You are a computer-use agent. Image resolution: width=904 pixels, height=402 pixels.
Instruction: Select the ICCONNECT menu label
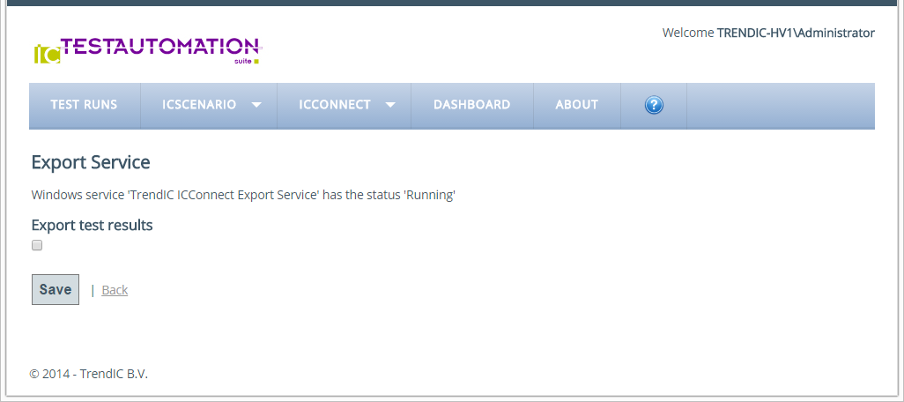[x=335, y=105]
